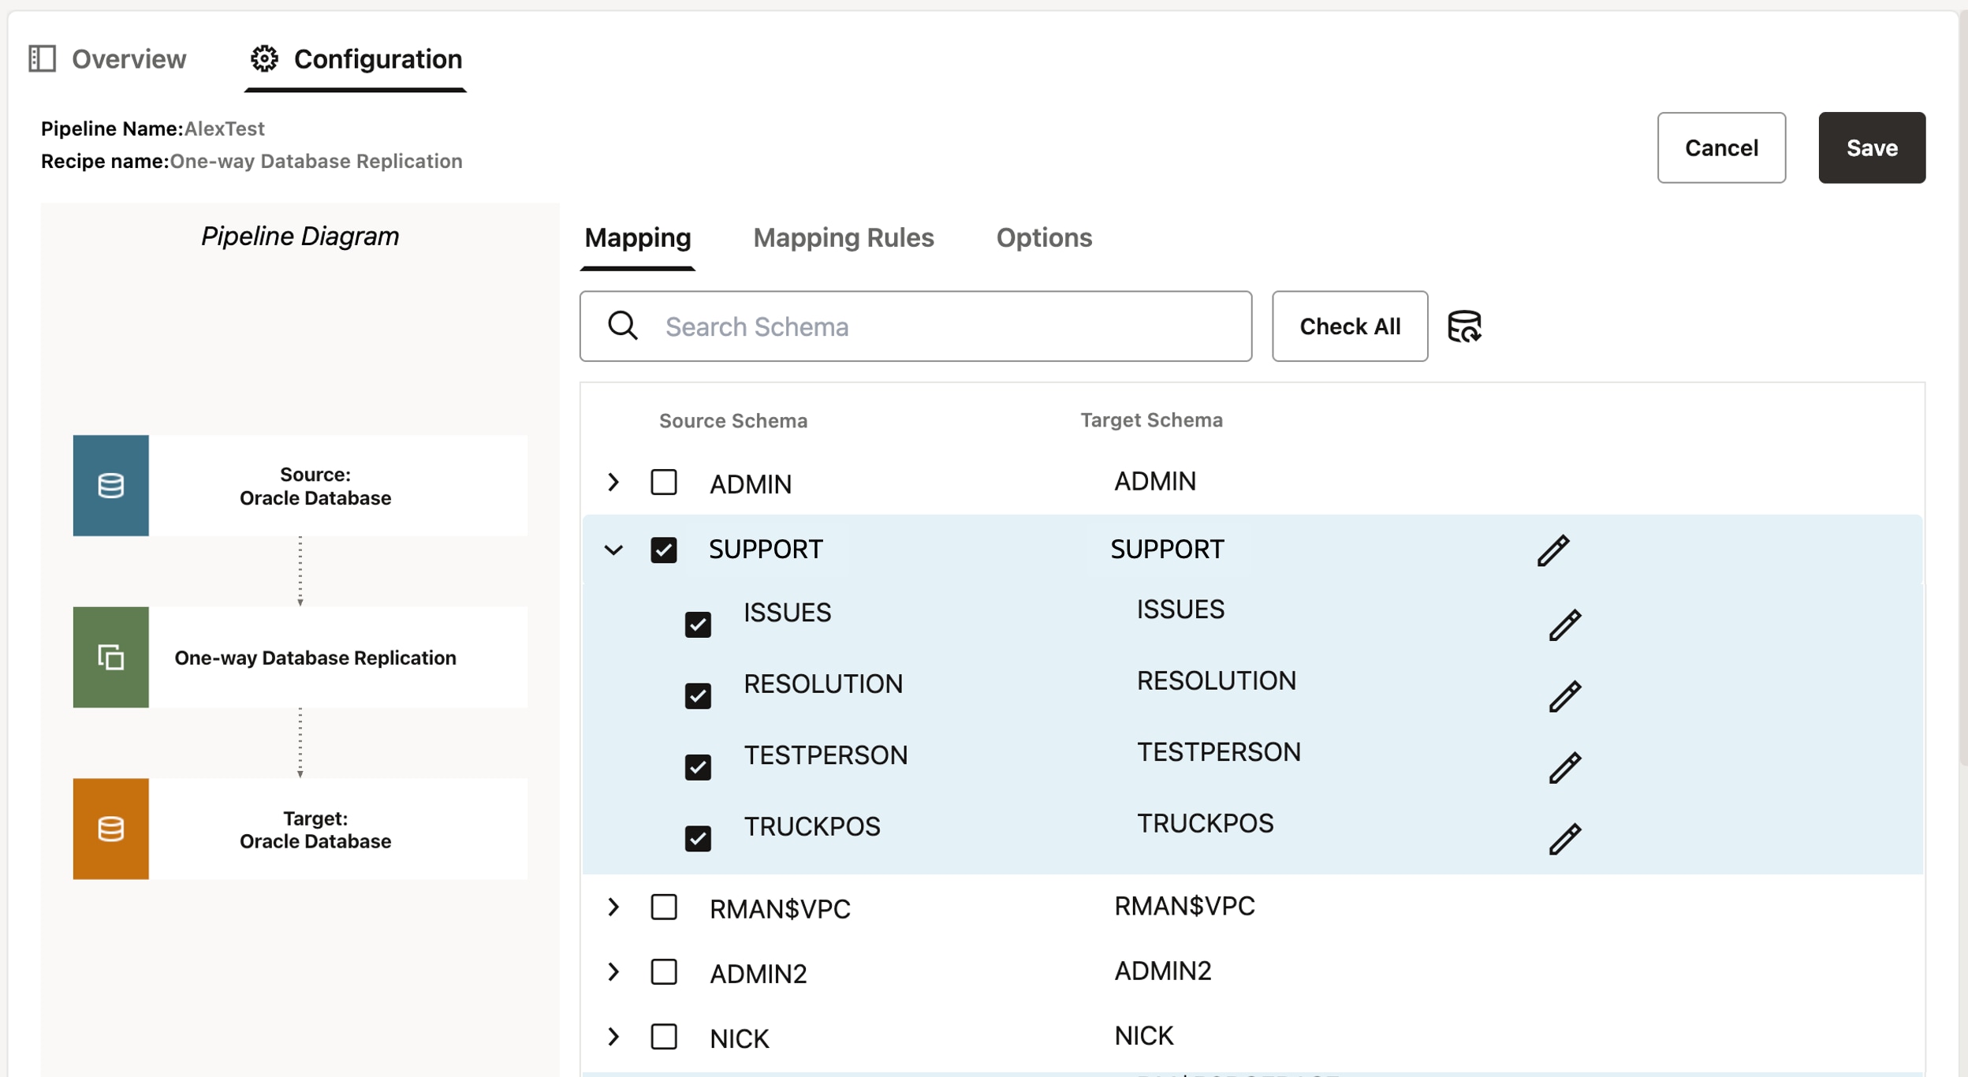Edit the TESTPERSON table mapping
Screen dimensions: 1968x1077
click(x=1564, y=767)
